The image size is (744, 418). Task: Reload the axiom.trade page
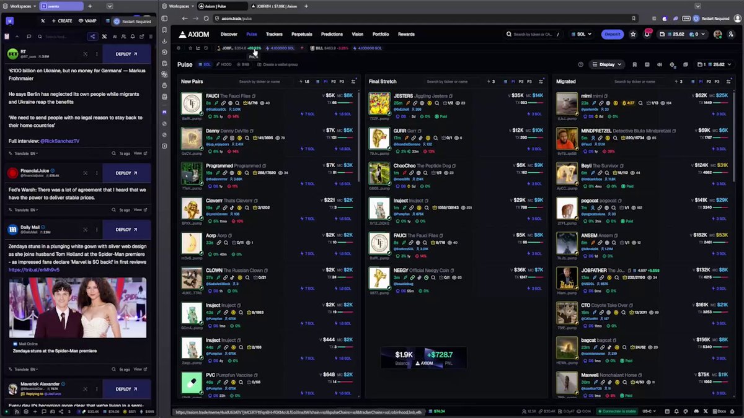pos(206,19)
